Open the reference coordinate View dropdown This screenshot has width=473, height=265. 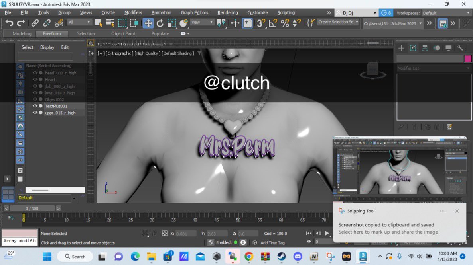click(x=202, y=22)
